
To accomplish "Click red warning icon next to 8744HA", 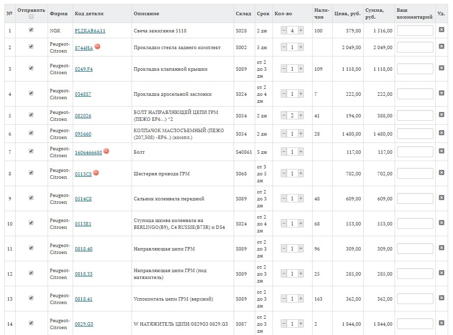I will tap(97, 46).
